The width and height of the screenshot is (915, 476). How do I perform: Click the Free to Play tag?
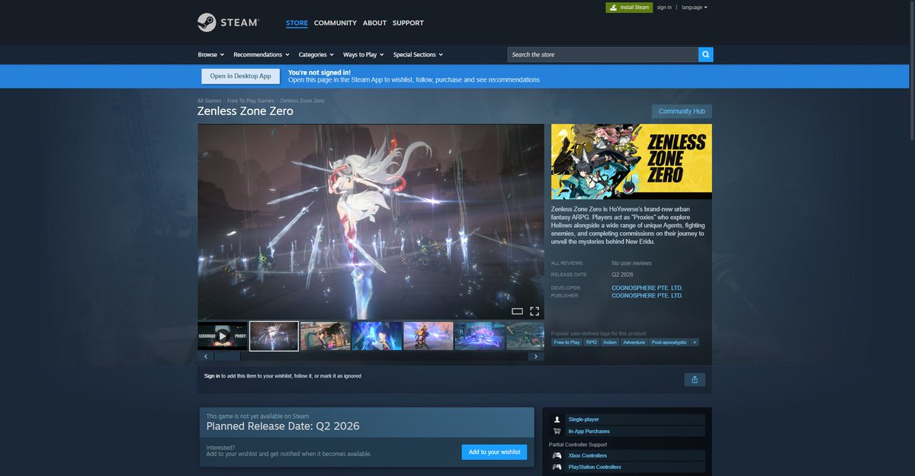(567, 343)
